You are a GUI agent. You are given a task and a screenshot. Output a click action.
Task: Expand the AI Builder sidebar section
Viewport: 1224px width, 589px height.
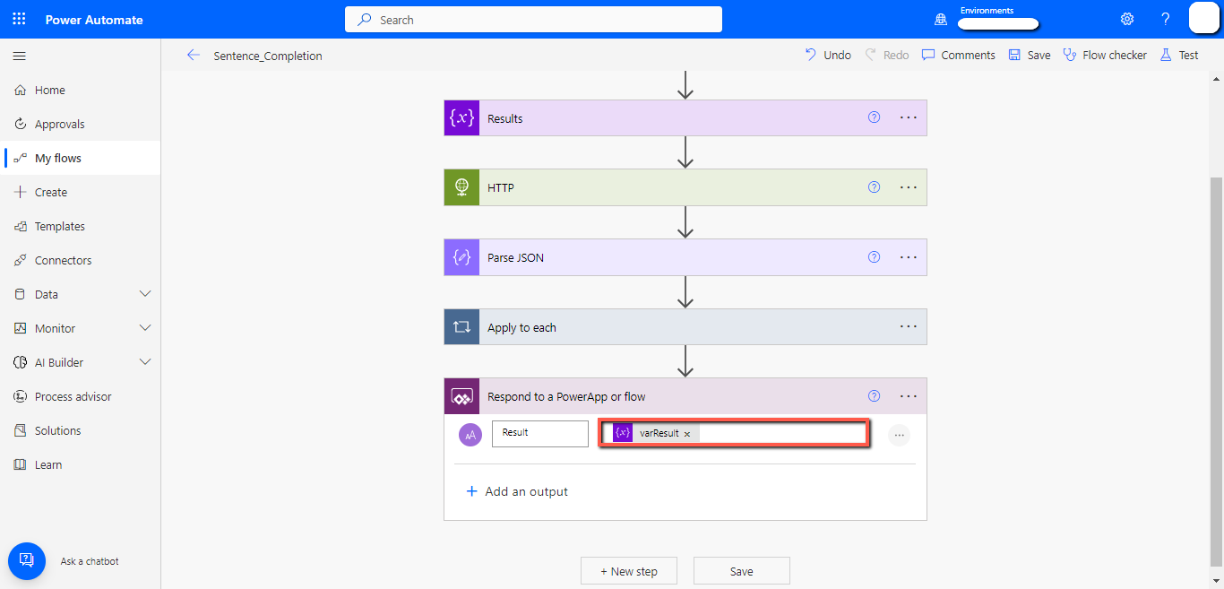[145, 362]
